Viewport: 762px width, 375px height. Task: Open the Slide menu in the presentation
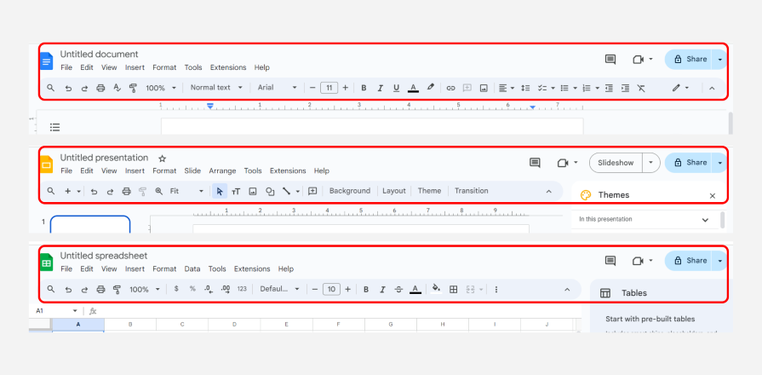pyautogui.click(x=192, y=171)
